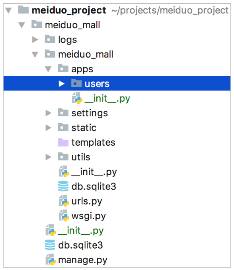Collapse the apps folder
The image size is (234, 270).
48,69
